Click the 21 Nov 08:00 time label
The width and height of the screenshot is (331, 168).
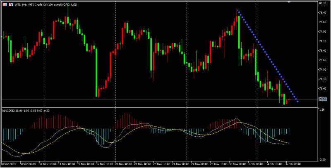tap(143, 164)
